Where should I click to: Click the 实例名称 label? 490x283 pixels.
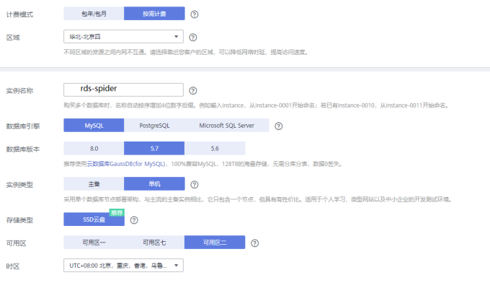(19, 91)
